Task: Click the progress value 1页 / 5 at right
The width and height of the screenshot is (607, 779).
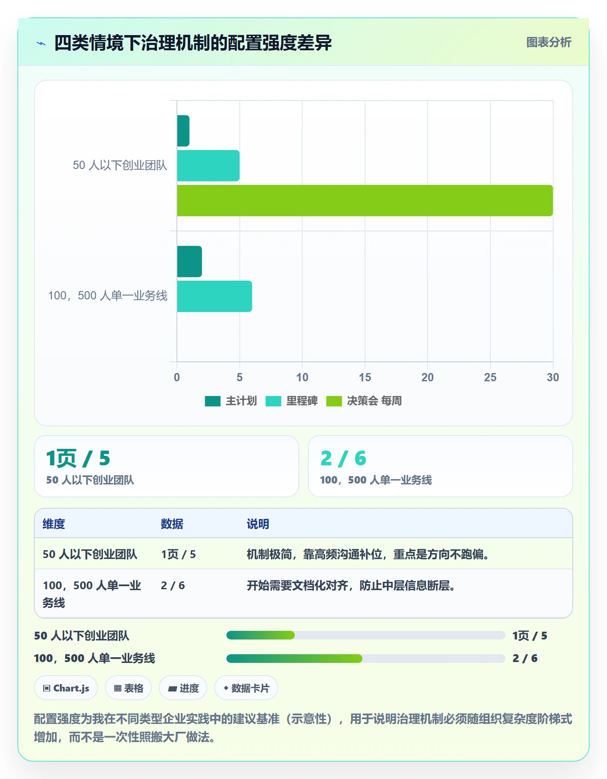Action: coord(530,636)
